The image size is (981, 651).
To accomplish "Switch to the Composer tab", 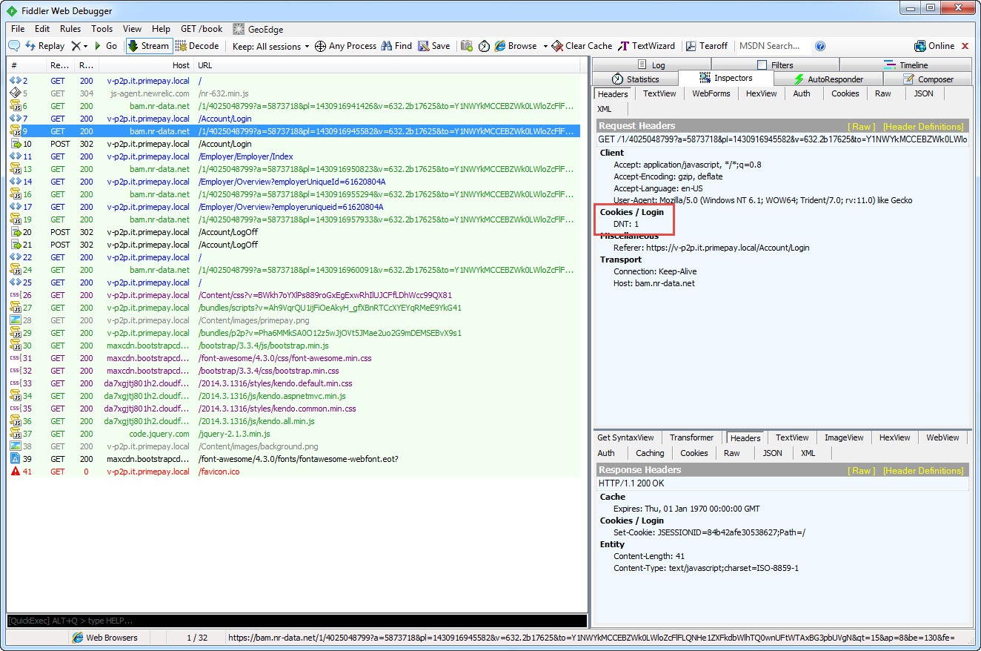I will (928, 79).
